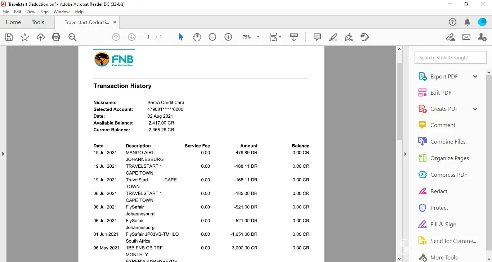The width and height of the screenshot is (492, 262).
Task: Select the Highlight text tool
Action: 333,37
